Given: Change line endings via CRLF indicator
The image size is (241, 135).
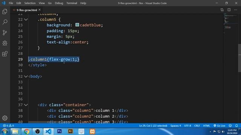Looking at the screenshot, I should [197, 126].
